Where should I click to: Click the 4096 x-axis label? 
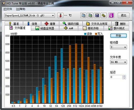pos(94,106)
